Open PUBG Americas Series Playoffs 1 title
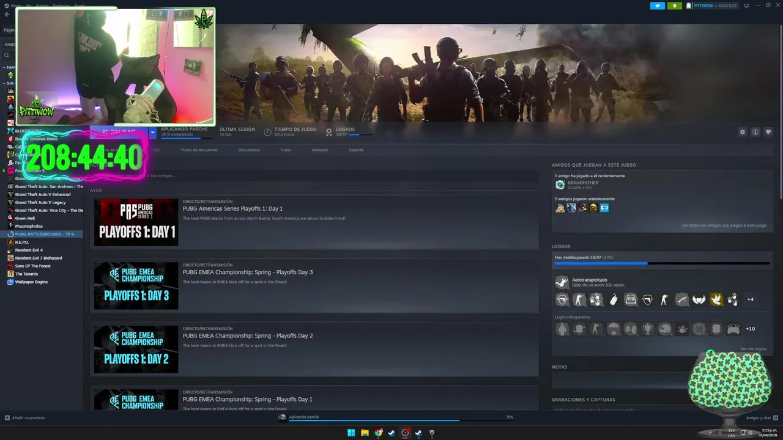The image size is (783, 440). click(x=232, y=208)
